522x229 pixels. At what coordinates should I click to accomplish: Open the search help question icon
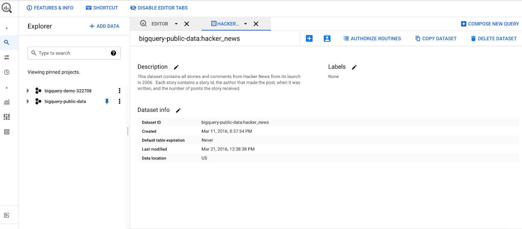[113, 53]
